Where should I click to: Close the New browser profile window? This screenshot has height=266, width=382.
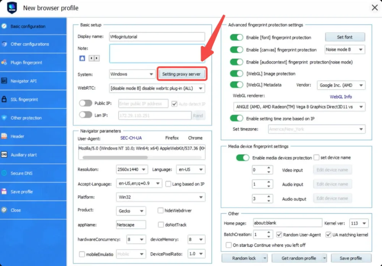(375, 8)
